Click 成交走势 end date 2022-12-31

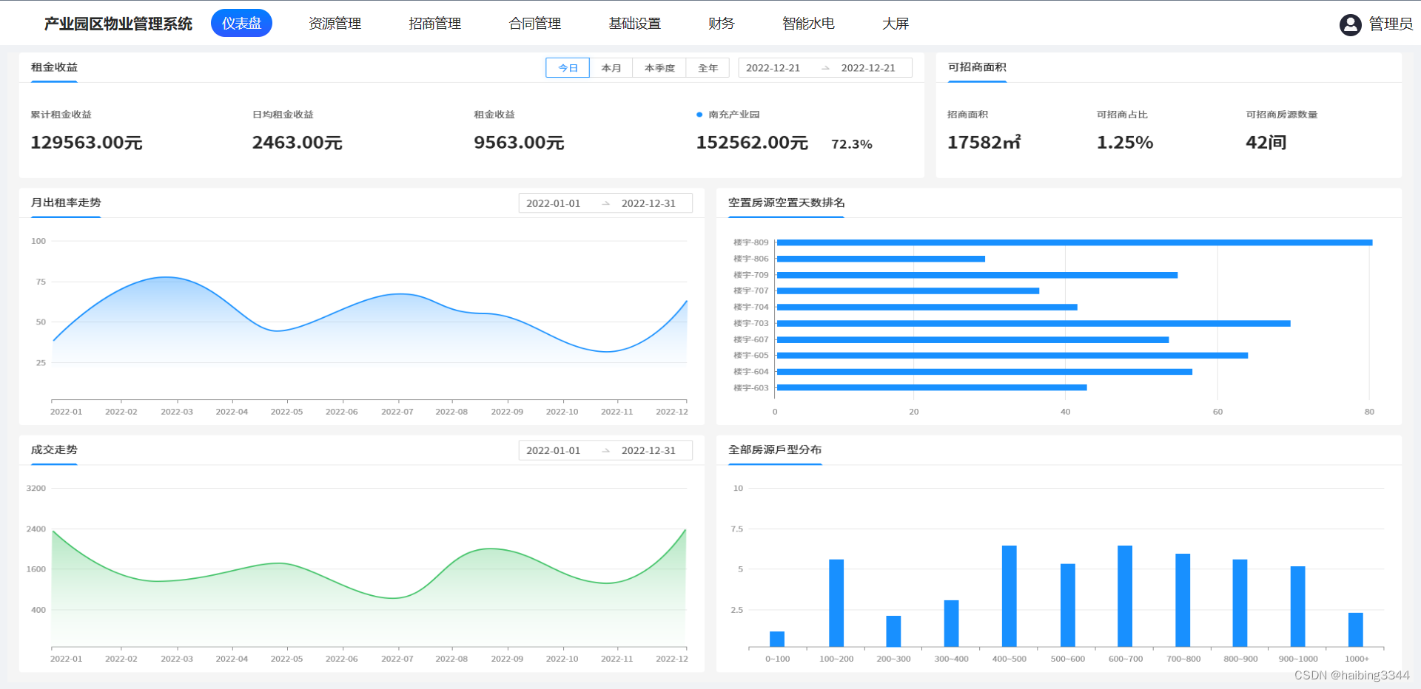648,450
